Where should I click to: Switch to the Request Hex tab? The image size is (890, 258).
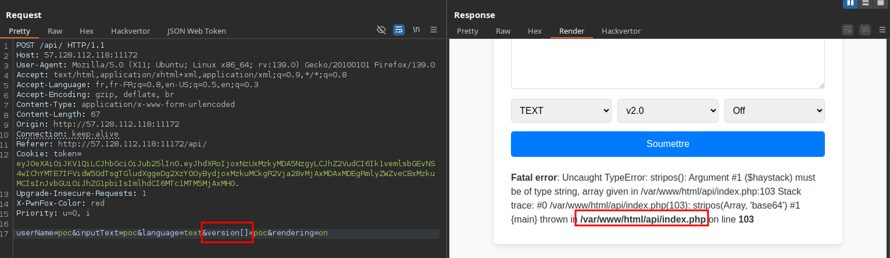(86, 31)
